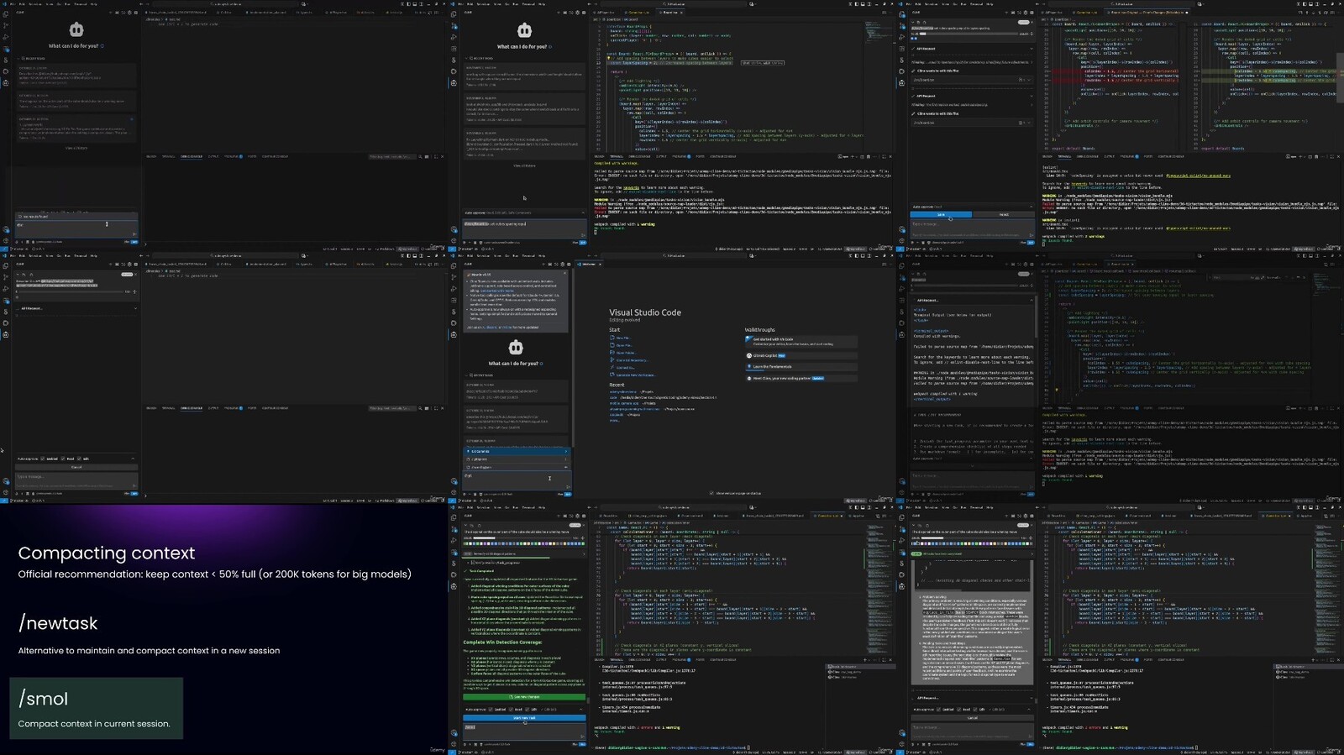The height and width of the screenshot is (755, 1344).
Task: Click the chat input box in the first frame
Action: click(x=76, y=228)
